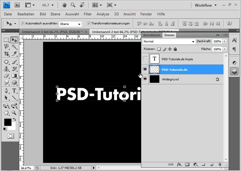Viewport: 241px width, 171px height.
Task: Open the Workflow workspace dropdown
Action: pos(206,5)
